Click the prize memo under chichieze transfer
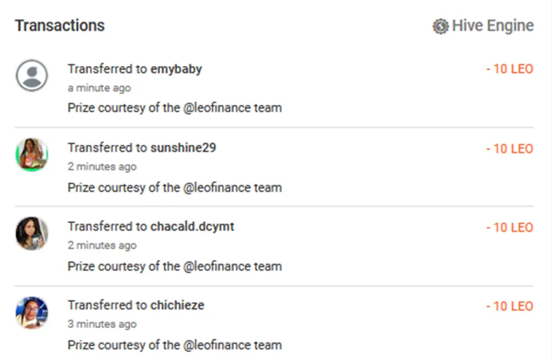 [x=175, y=345]
